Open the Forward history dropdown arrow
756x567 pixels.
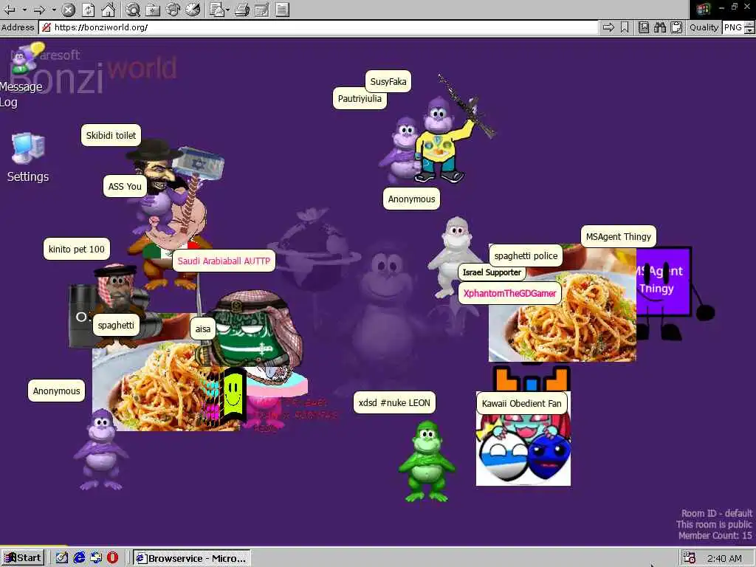click(x=54, y=9)
